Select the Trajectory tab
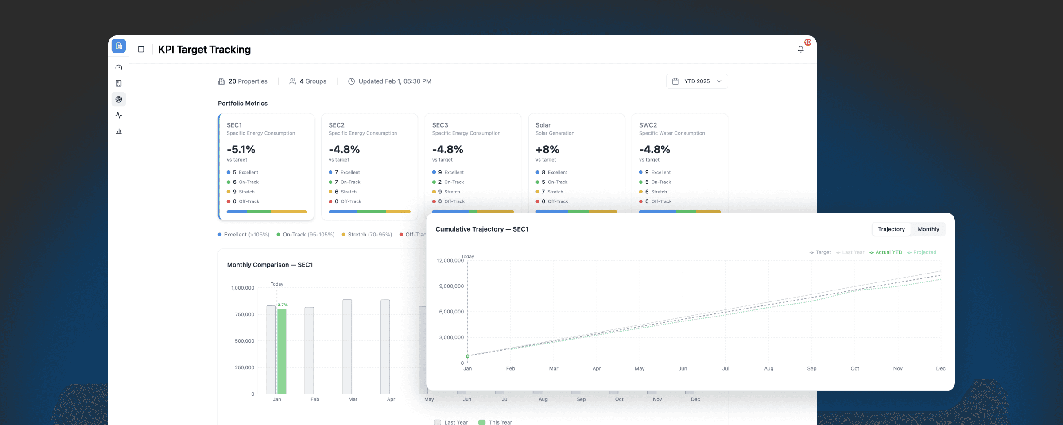1063x425 pixels. click(x=891, y=229)
